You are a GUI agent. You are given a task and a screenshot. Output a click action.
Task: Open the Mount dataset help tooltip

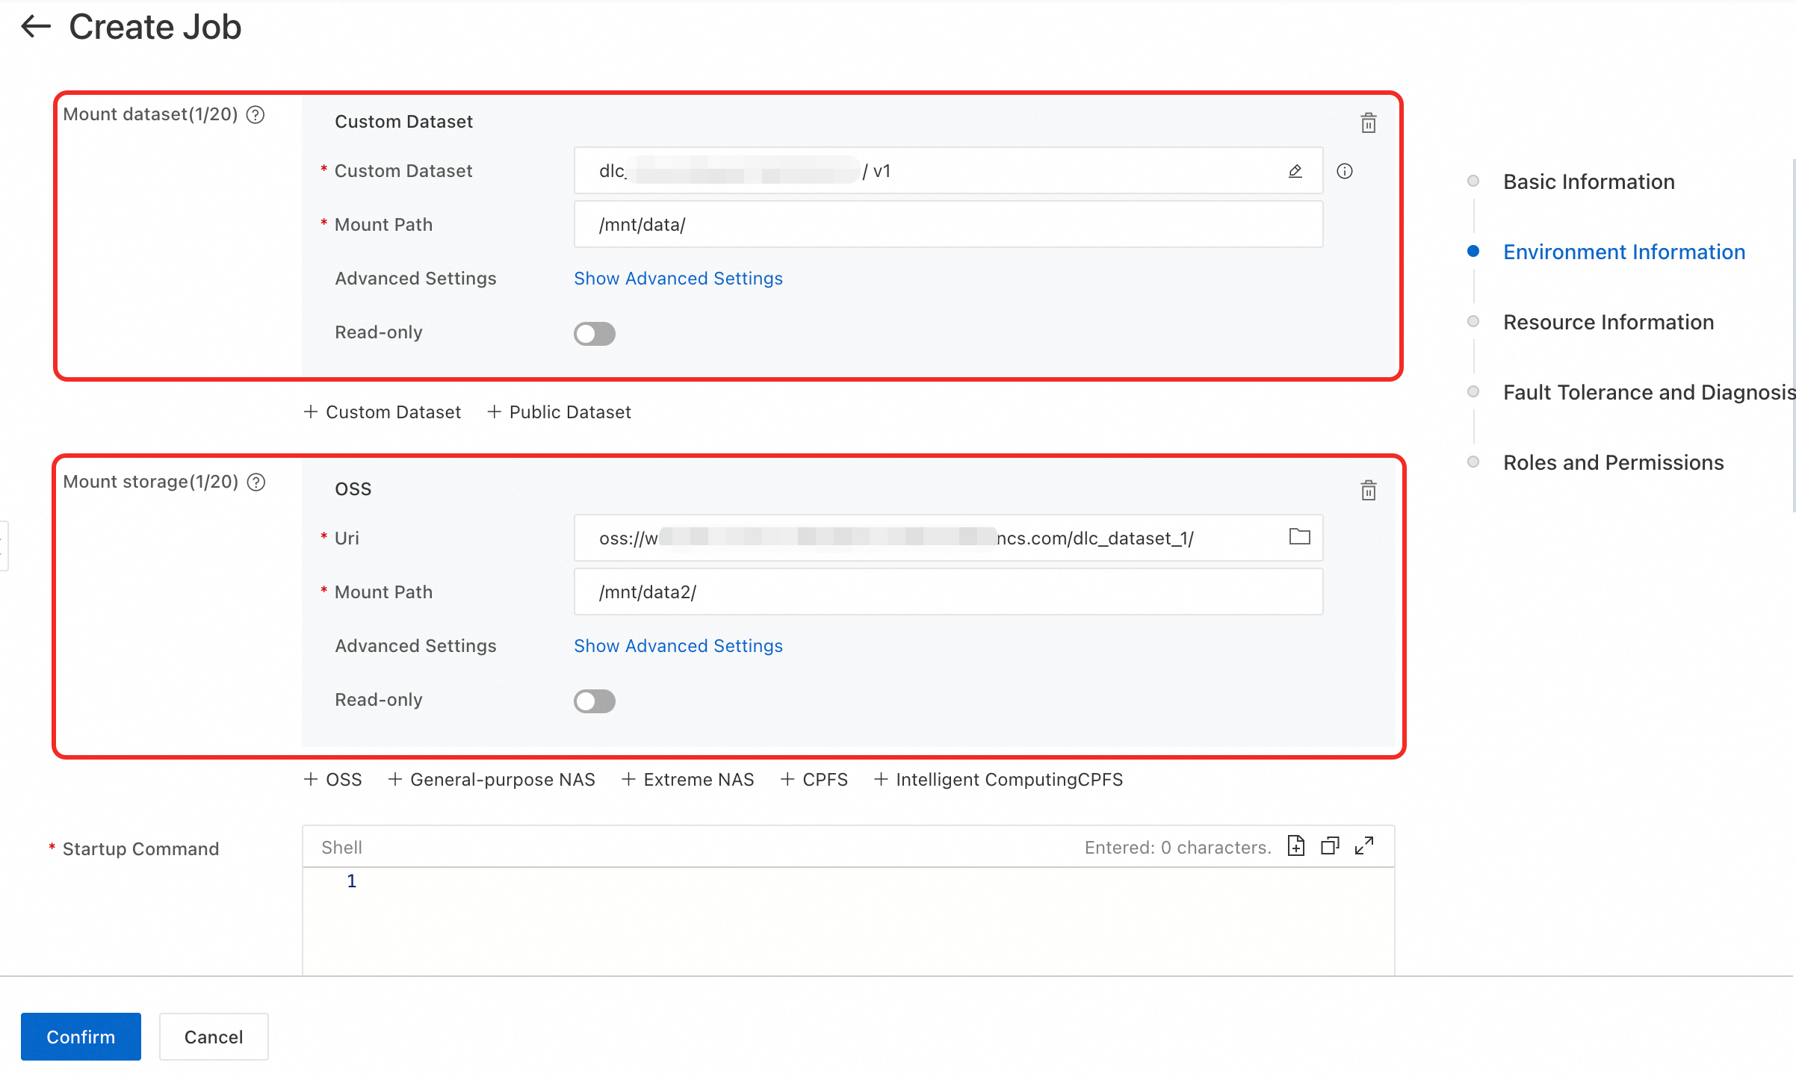coord(256,114)
